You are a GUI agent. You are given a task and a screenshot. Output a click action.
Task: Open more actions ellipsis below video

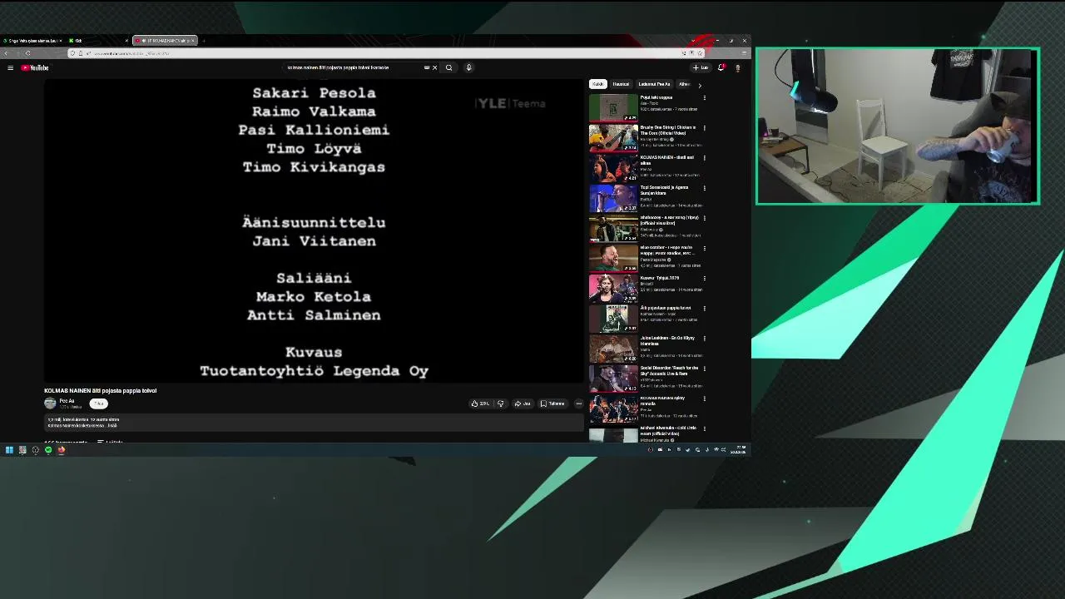(x=578, y=403)
